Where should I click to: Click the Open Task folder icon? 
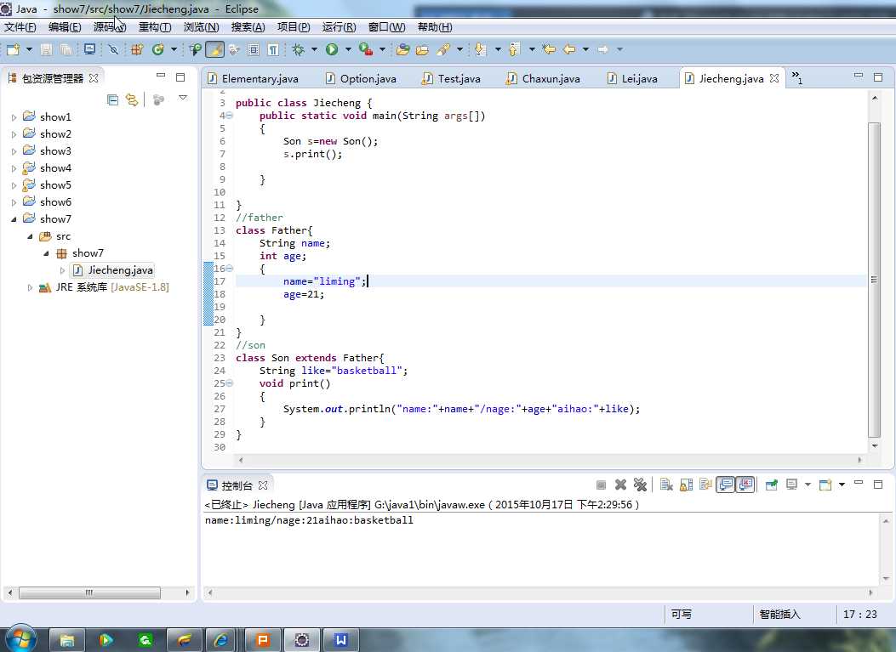pos(422,49)
